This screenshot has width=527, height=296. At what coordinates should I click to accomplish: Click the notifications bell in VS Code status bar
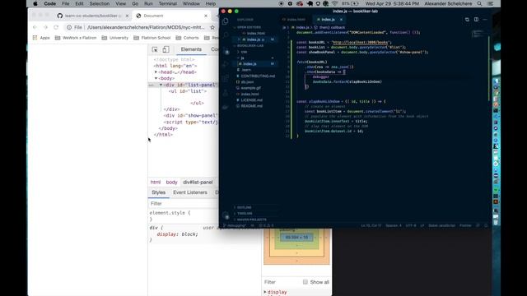coord(486,225)
